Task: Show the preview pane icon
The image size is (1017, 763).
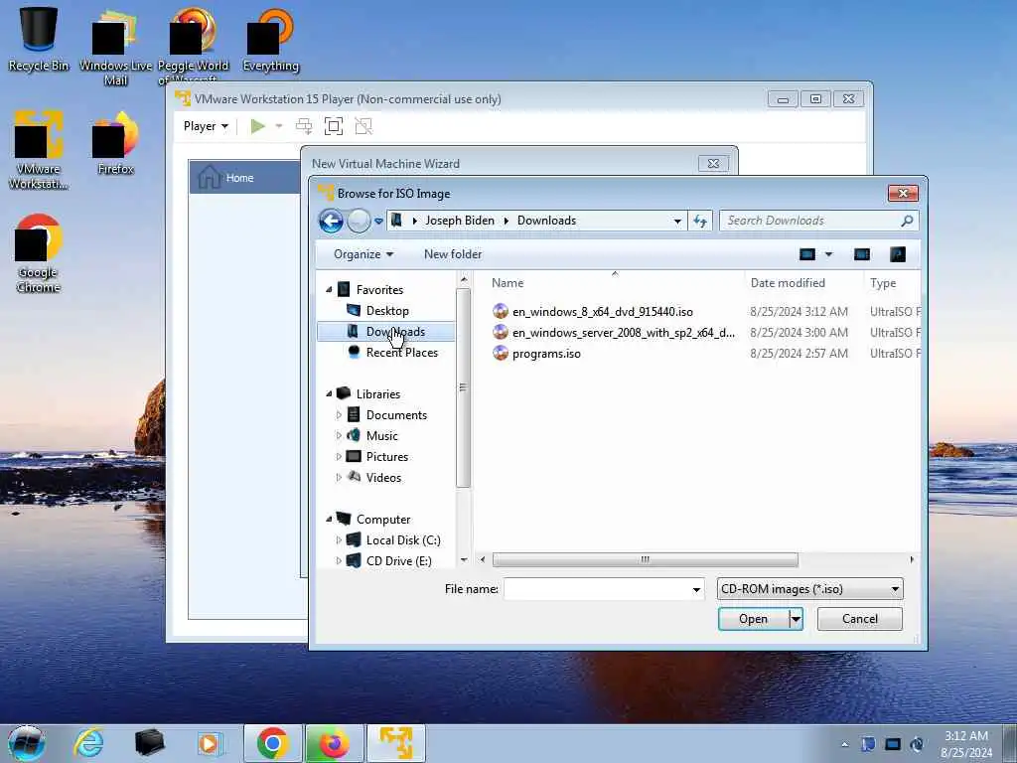Action: (x=862, y=254)
